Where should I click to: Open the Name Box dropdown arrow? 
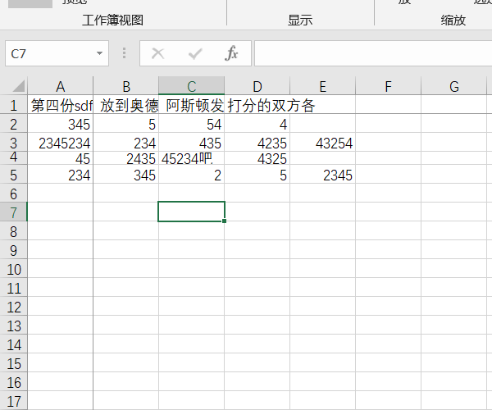[x=99, y=53]
